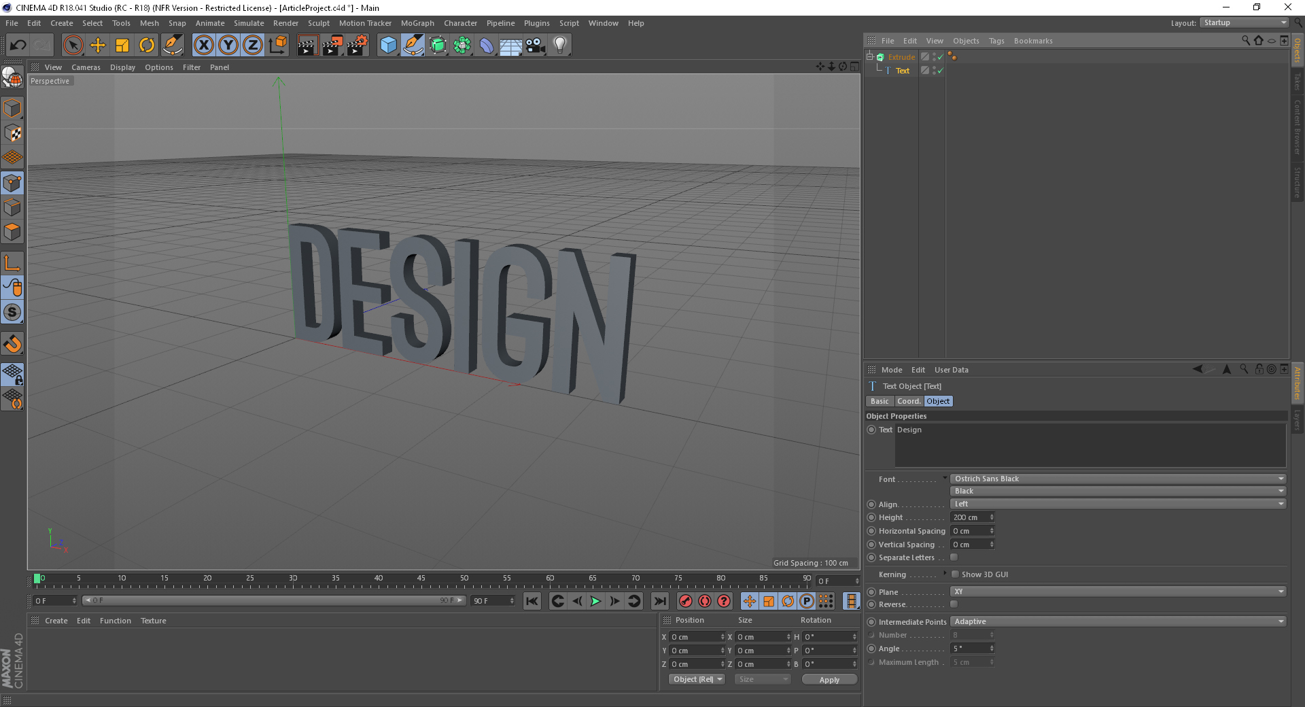Click the Spline Pen tool icon
Image resolution: width=1305 pixels, height=707 pixels.
click(413, 46)
